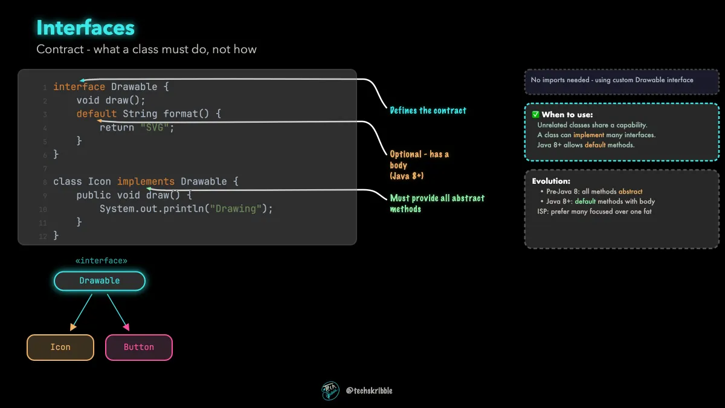
Task: Click code line public void draw()
Action: tap(134, 195)
